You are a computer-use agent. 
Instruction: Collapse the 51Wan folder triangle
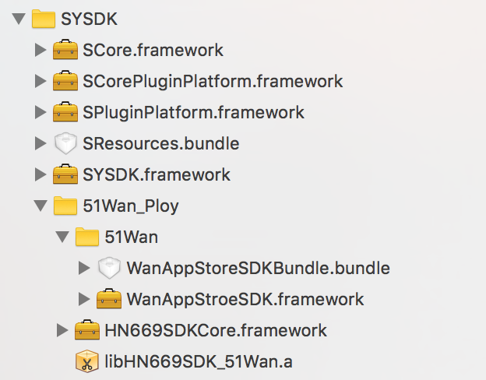(62, 237)
